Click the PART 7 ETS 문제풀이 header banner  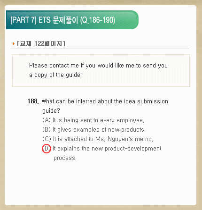coord(72,20)
